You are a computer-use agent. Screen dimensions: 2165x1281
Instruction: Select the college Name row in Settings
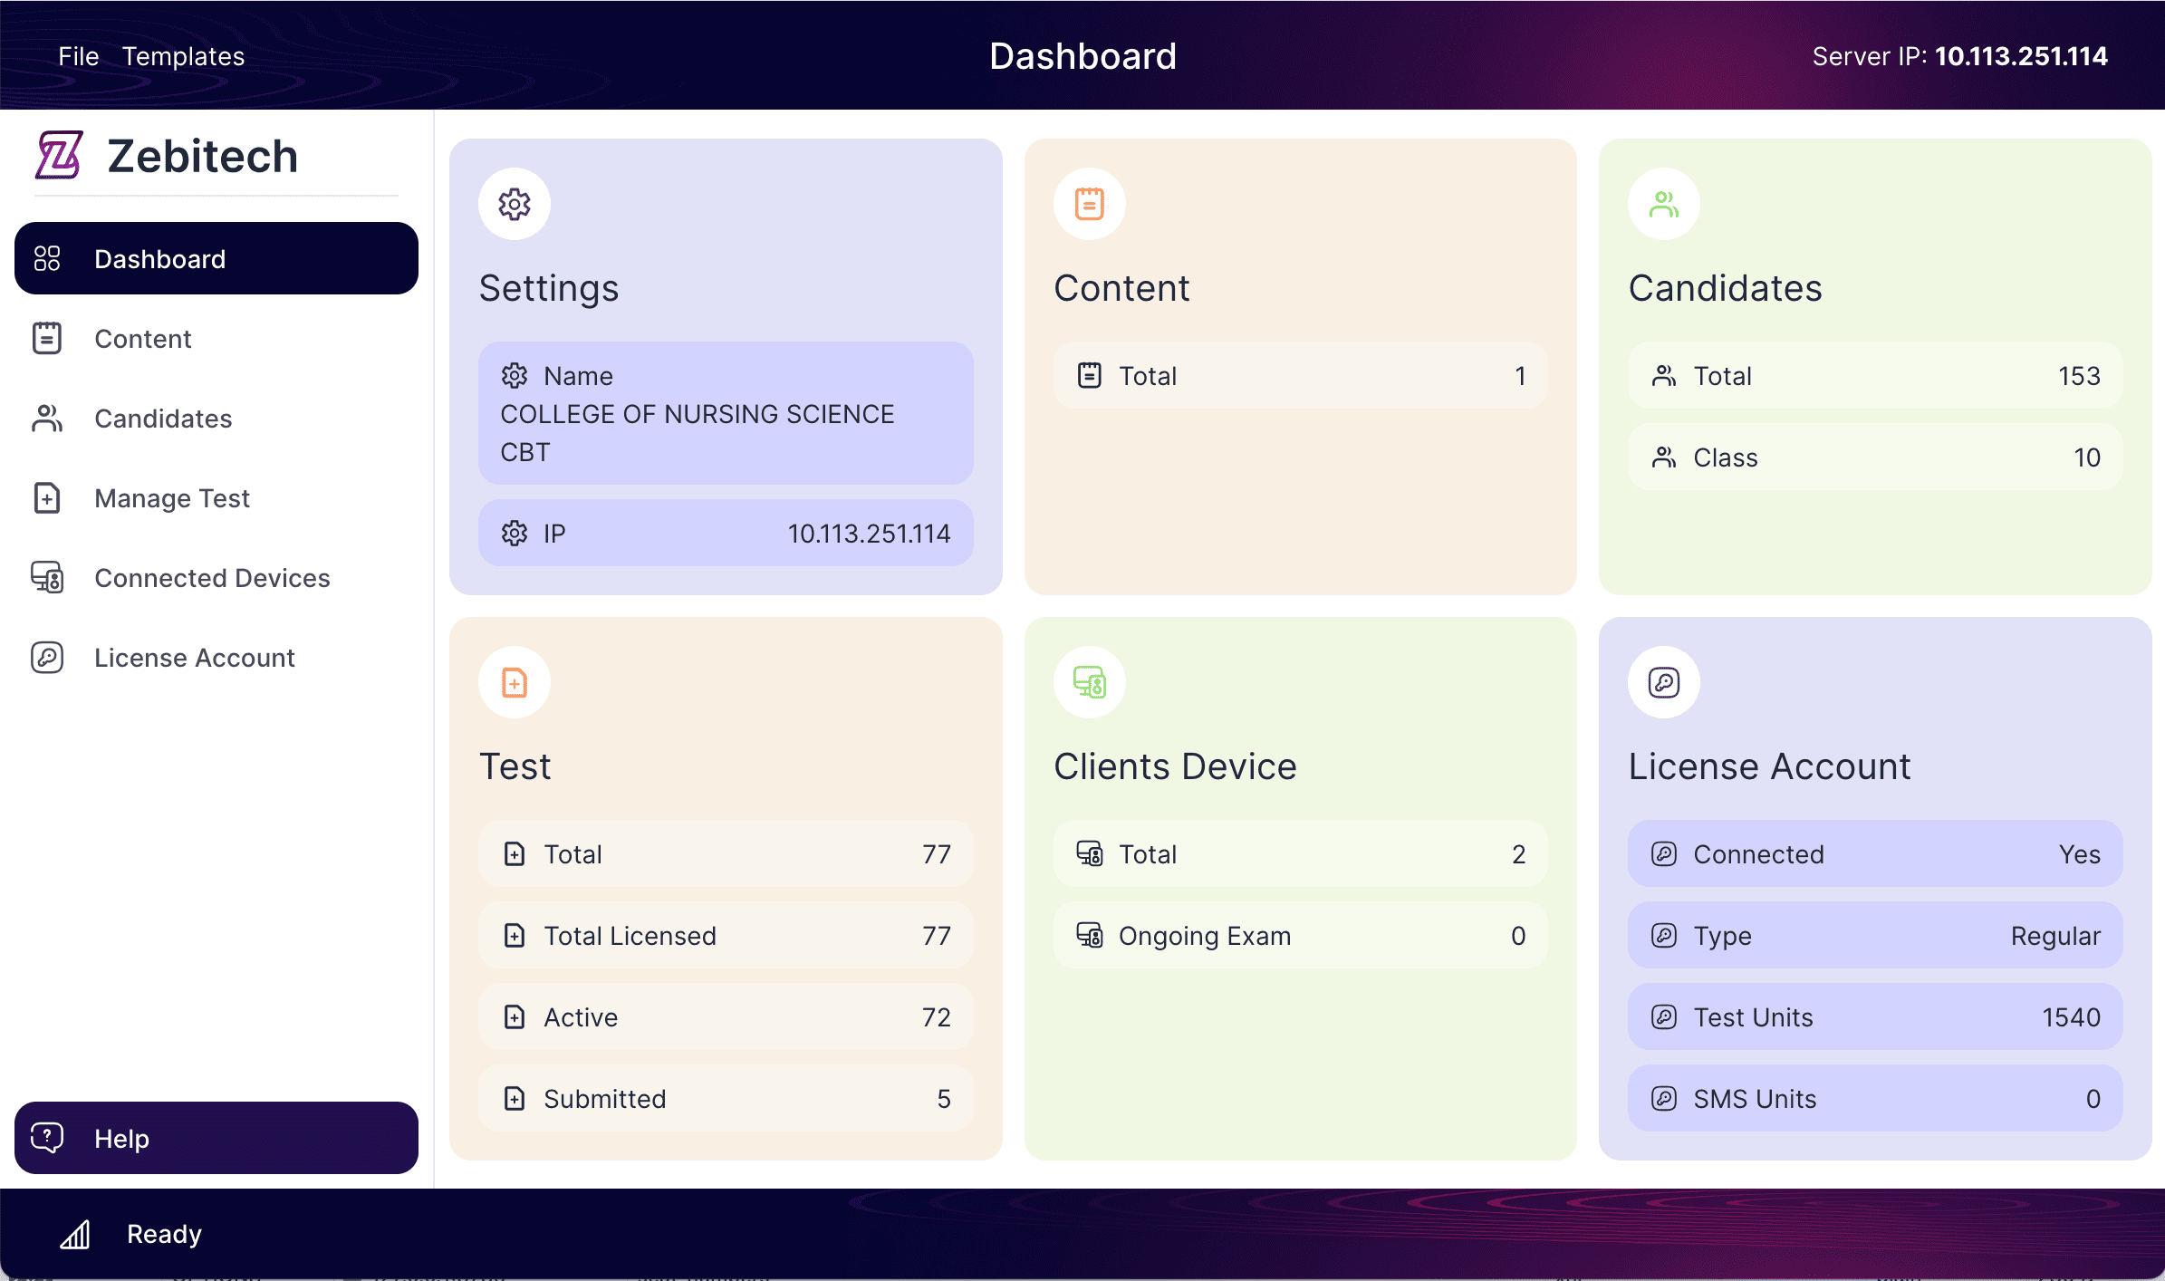726,413
